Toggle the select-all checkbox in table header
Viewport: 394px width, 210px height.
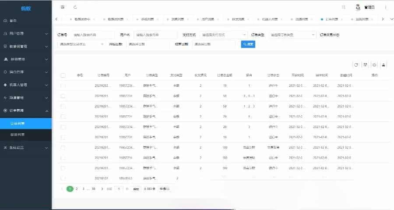point(63,75)
